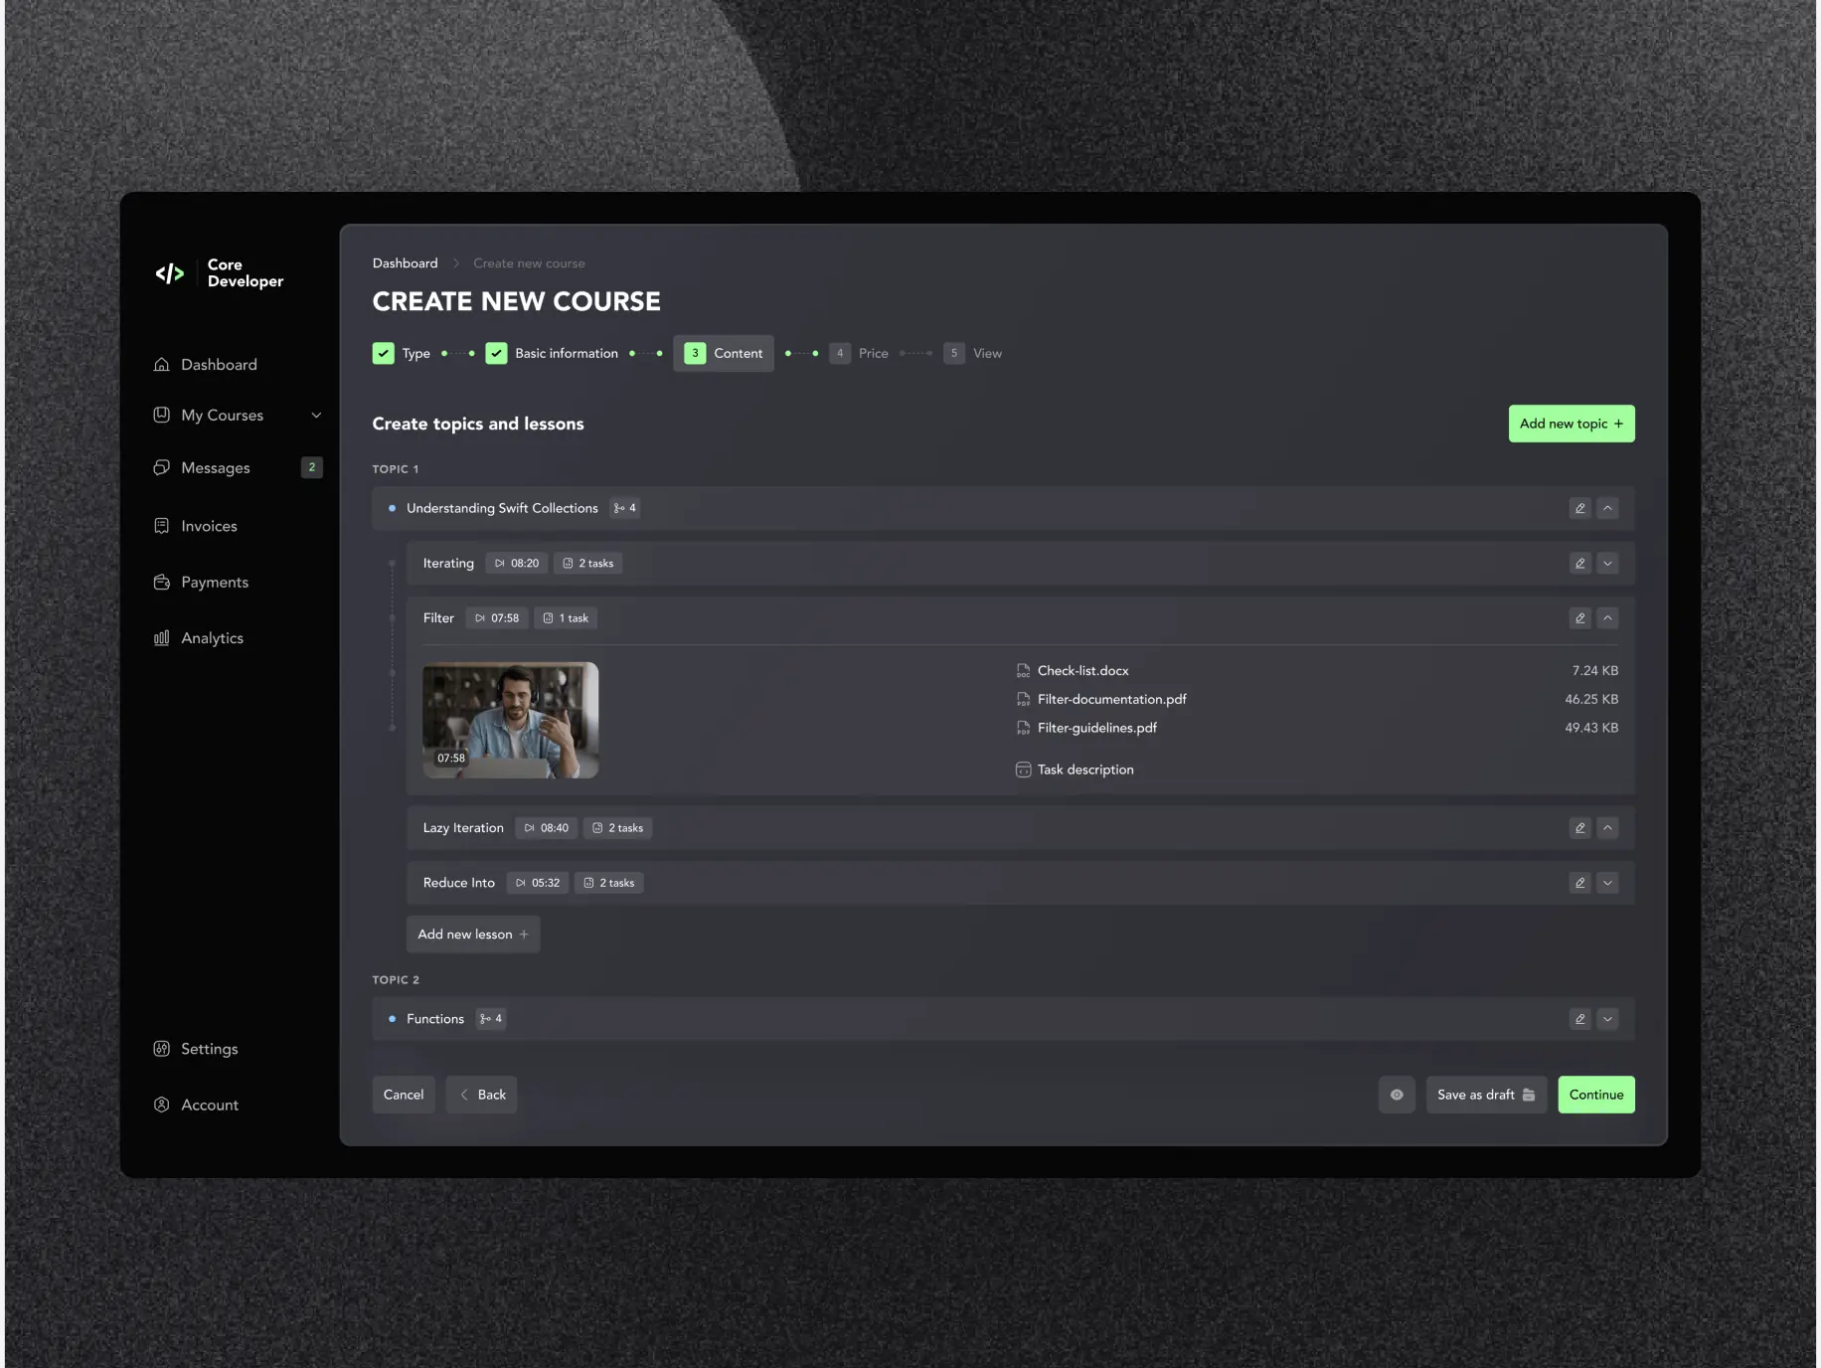Expand the My Courses sidebar menu
The height and width of the screenshot is (1368, 1821).
(x=316, y=416)
